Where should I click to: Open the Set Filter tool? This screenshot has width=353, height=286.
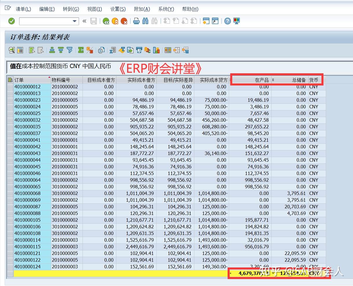[x=69, y=50]
